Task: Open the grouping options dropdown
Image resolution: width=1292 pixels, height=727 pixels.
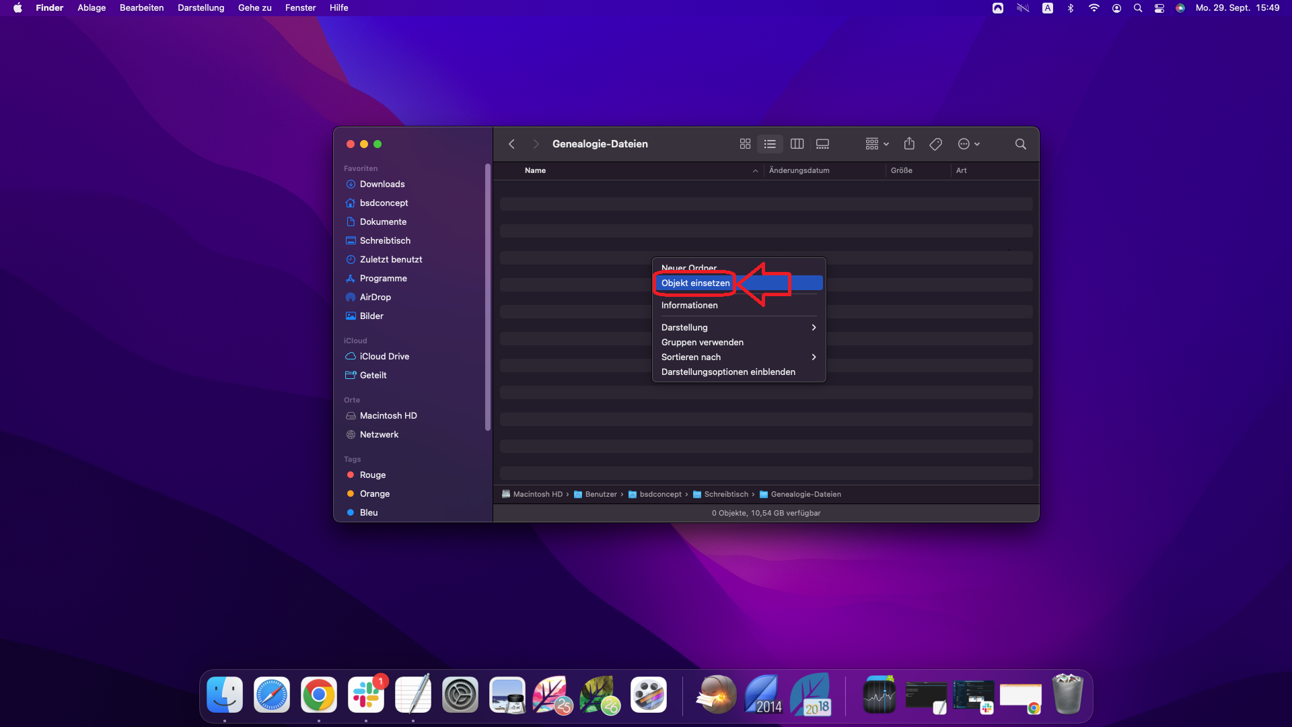Action: 877,144
